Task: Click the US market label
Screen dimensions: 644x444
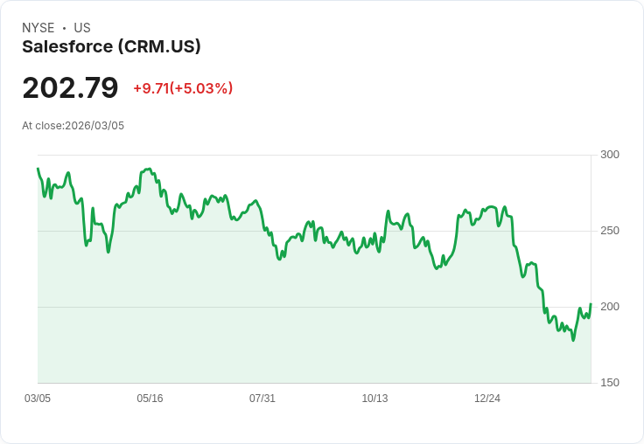Action: click(82, 28)
